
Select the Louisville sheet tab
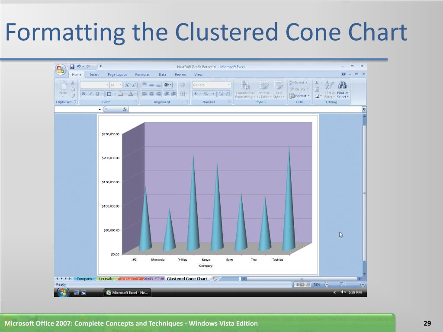(106, 279)
